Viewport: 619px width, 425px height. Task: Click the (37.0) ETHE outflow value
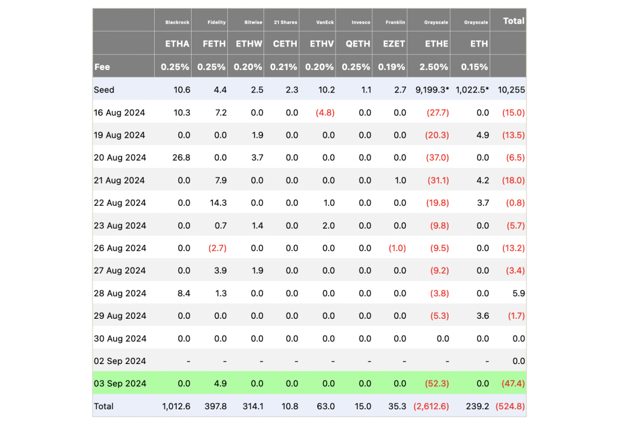pos(438,158)
